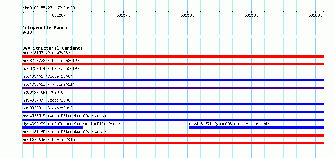Click the 63160k ruler tick label
Viewport: 335px width, 158px height.
pyautogui.click(x=315, y=15)
